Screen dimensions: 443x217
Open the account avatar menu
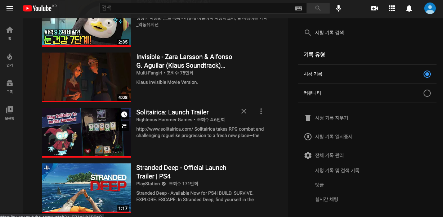click(x=430, y=8)
